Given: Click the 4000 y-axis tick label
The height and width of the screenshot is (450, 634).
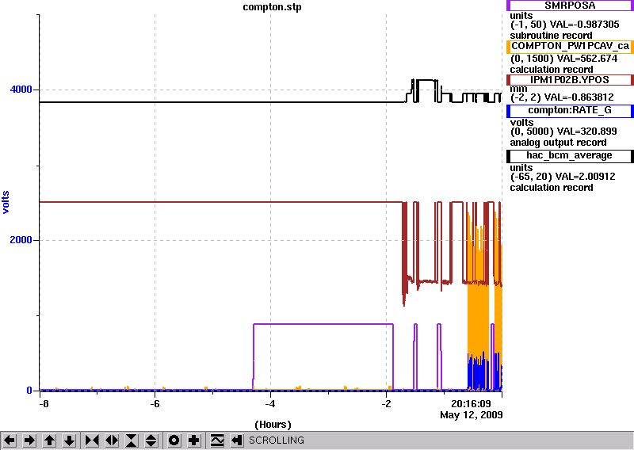Looking at the screenshot, I should pos(21,90).
